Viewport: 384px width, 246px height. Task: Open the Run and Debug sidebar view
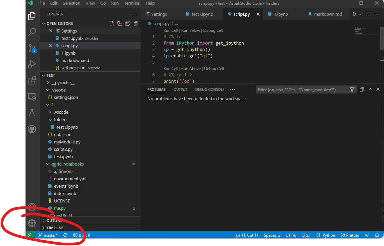[x=32, y=65]
